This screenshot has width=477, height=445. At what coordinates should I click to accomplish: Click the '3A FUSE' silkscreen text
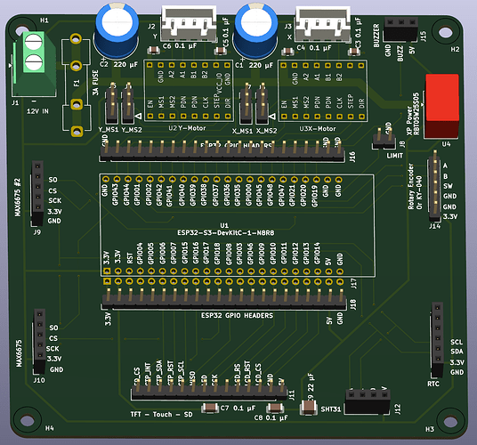[x=95, y=83]
